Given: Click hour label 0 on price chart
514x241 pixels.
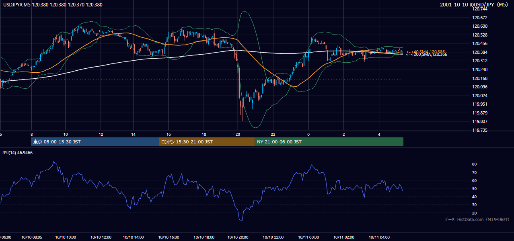Looking at the screenshot, I should [308, 134].
